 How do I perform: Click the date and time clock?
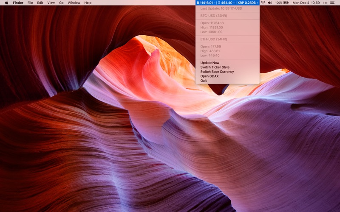pyautogui.click(x=307, y=3)
